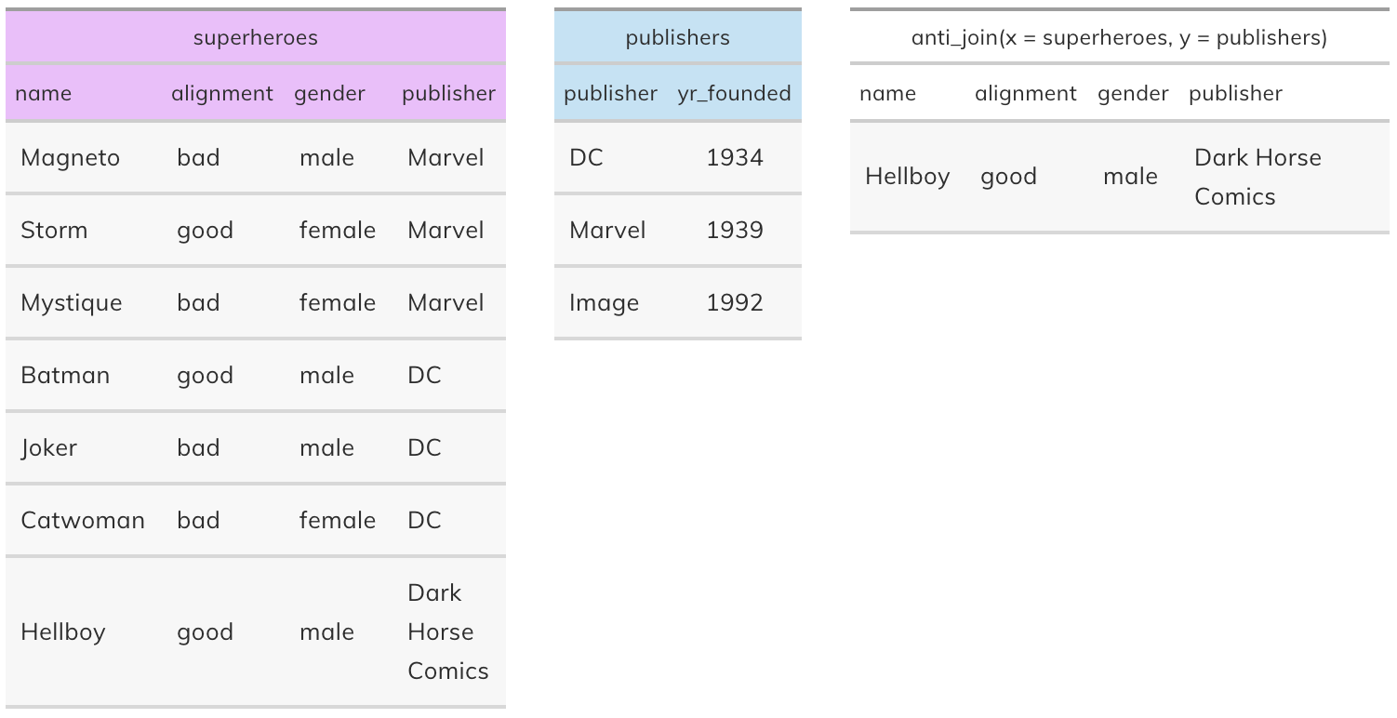Select the Magneto name cell

[70, 157]
